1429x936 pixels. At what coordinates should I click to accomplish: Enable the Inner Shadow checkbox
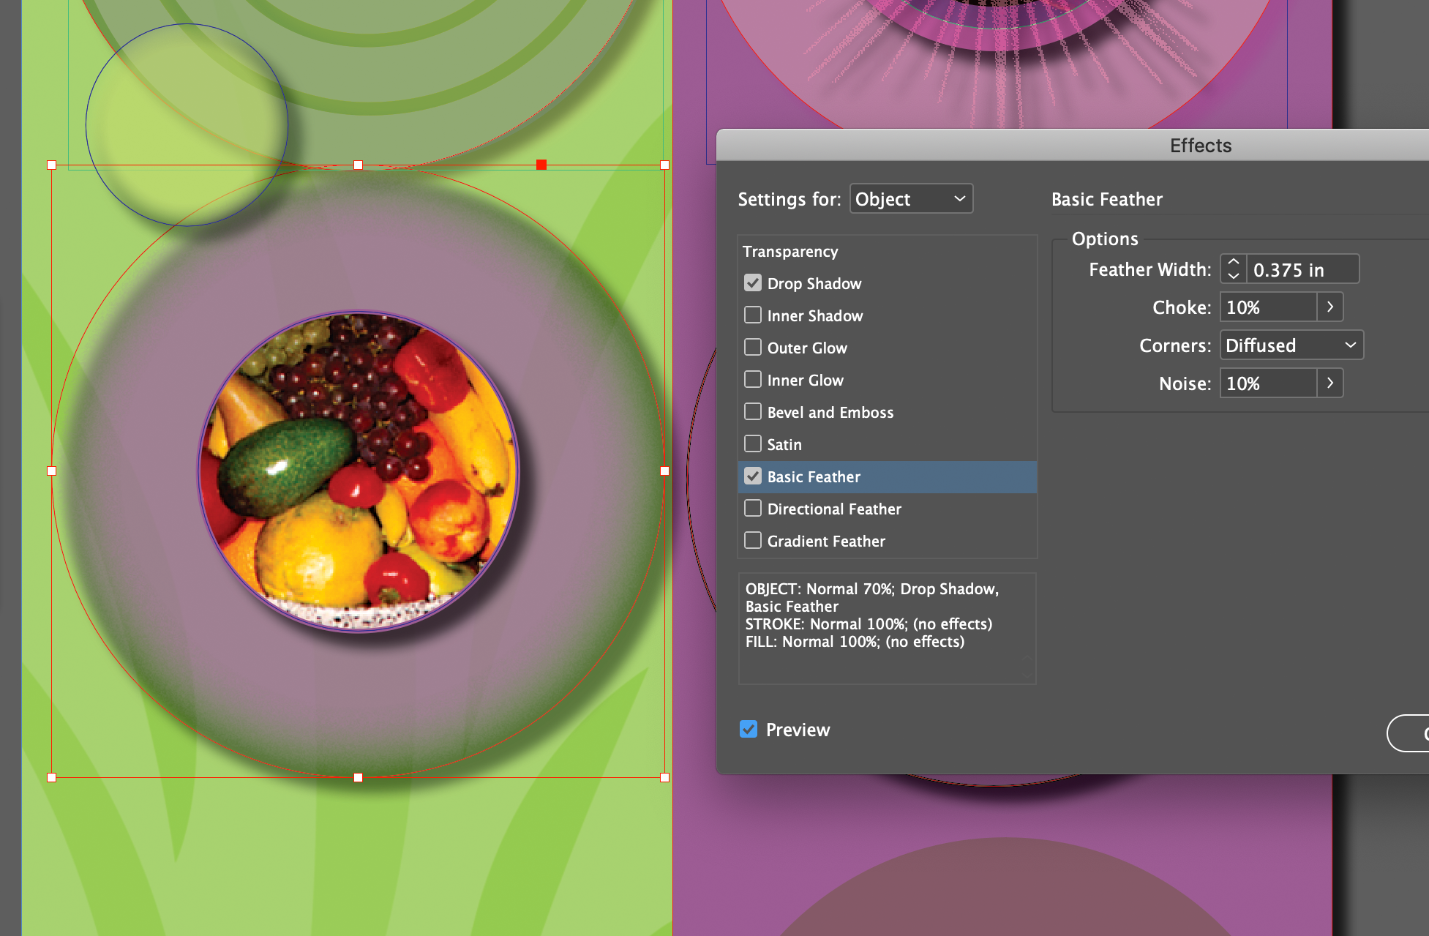pos(753,315)
